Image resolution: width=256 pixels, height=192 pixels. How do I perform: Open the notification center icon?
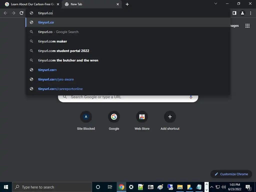pos(248,187)
